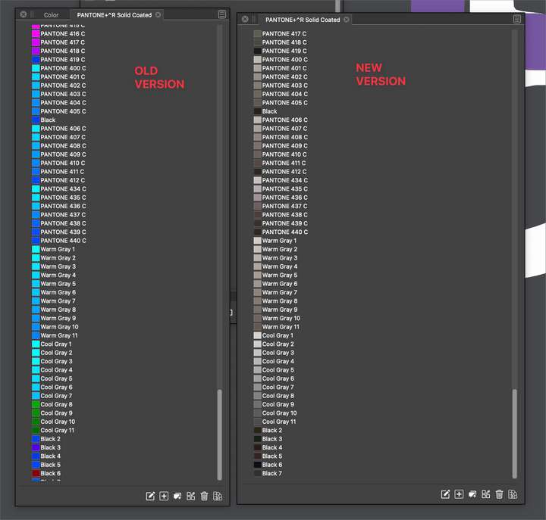546x520 pixels.
Task: Click the right panel's vertical scrollbar thumb
Action: click(x=515, y=434)
